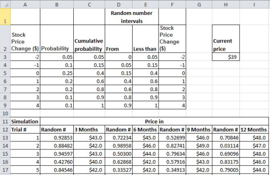270x175 pixels.
Task: Select column E header
Action: 146,4
